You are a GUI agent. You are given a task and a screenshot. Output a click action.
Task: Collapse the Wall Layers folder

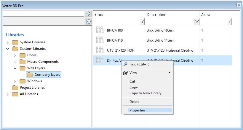pos(15,68)
